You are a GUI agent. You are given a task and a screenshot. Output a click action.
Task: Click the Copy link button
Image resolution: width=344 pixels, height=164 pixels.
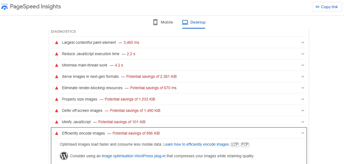click(x=327, y=7)
